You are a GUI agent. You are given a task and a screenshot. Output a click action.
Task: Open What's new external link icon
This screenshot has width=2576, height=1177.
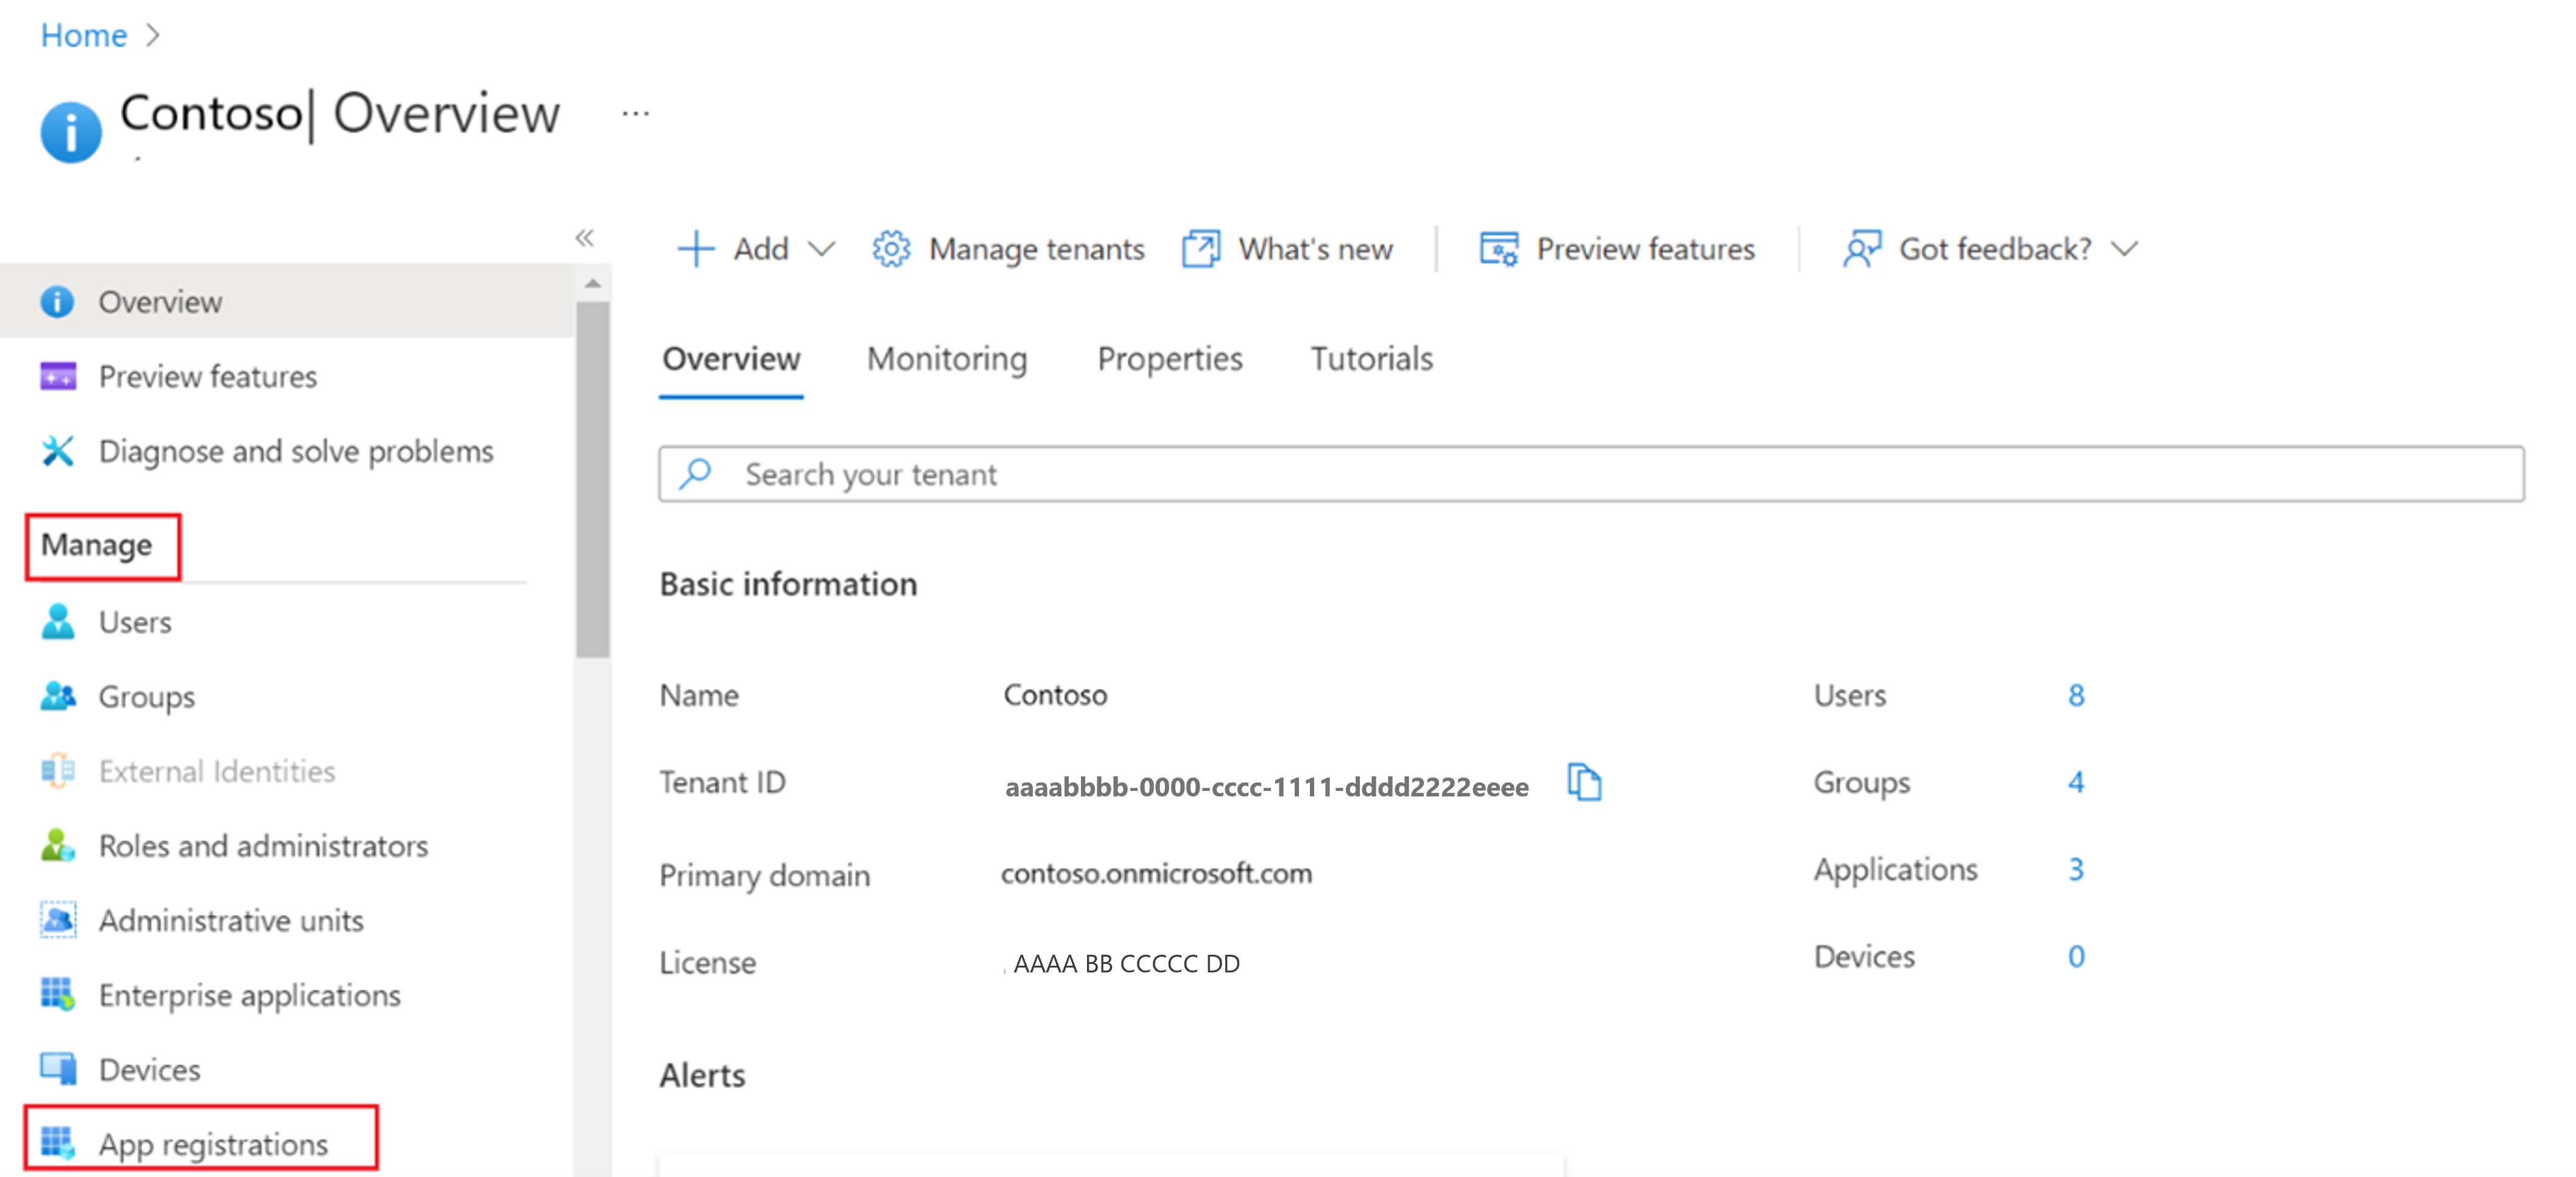1201,249
